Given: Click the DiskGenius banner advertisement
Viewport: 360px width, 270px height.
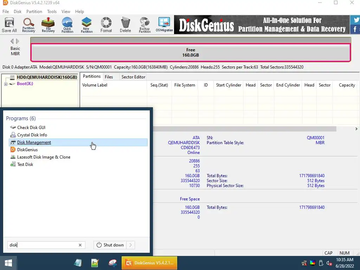Looking at the screenshot, I should point(262,25).
